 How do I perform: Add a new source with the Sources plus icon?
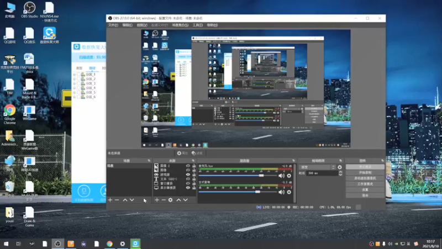(x=157, y=200)
